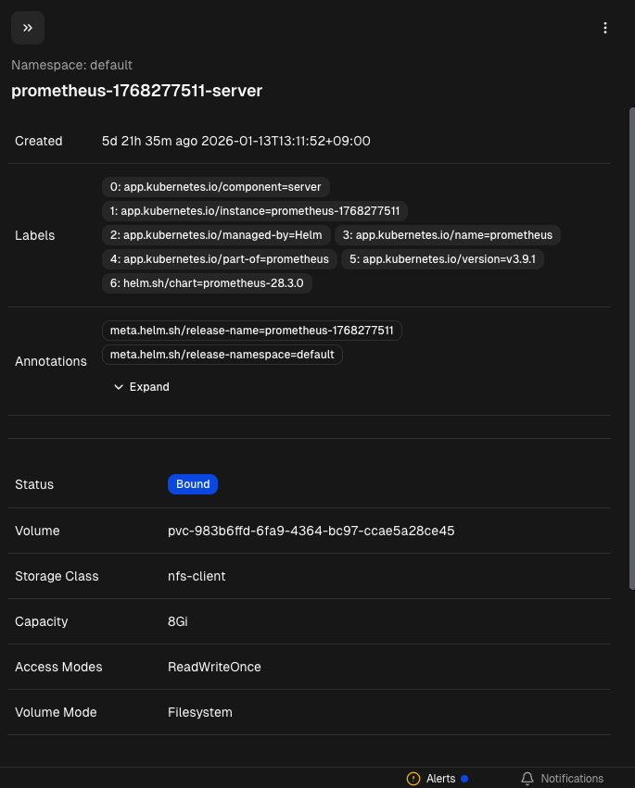Open the three-dot options menu
The width and height of the screenshot is (635, 788).
(605, 28)
